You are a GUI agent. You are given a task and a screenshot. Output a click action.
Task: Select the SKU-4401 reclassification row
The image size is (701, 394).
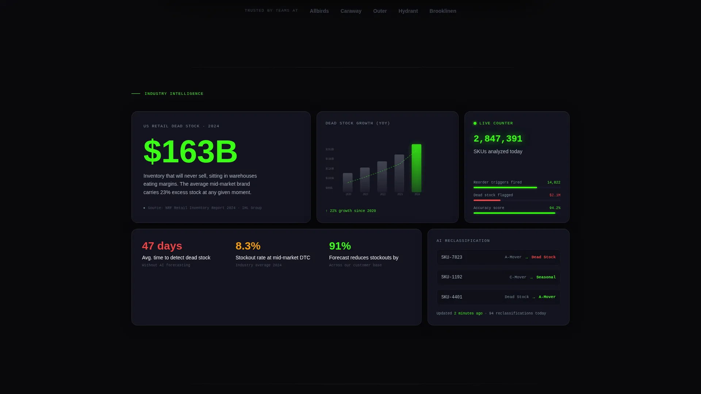pyautogui.click(x=498, y=297)
